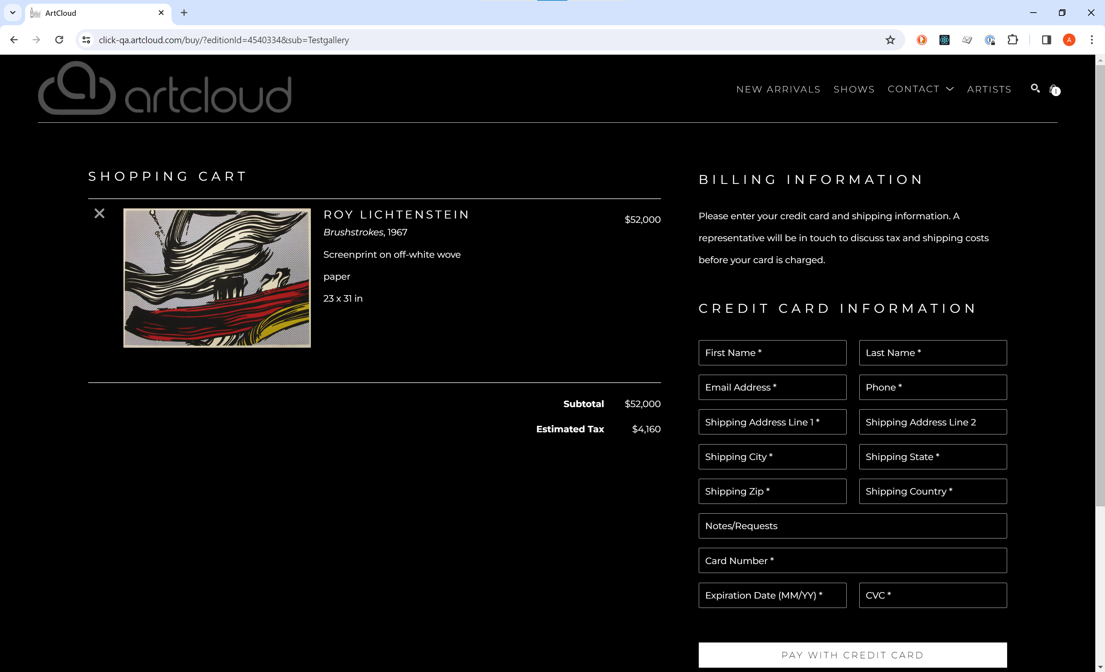Click the Brushstrokes title text
This screenshot has width=1105, height=672.
tap(353, 233)
